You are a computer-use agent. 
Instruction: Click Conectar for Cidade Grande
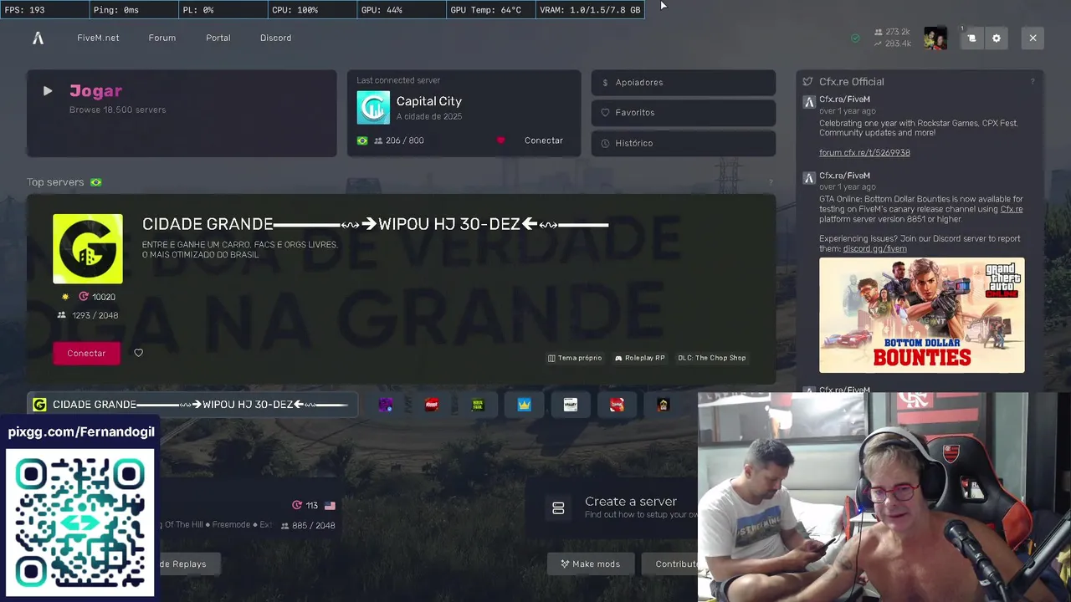pyautogui.click(x=86, y=353)
